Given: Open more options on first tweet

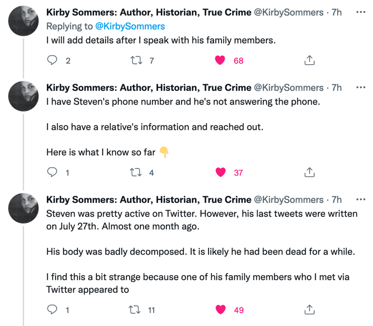Looking at the screenshot, I should point(361,12).
